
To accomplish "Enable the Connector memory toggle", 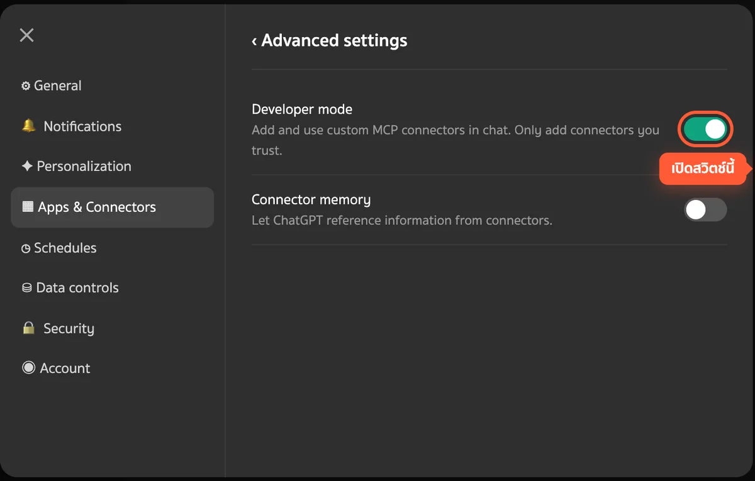I will coord(705,210).
